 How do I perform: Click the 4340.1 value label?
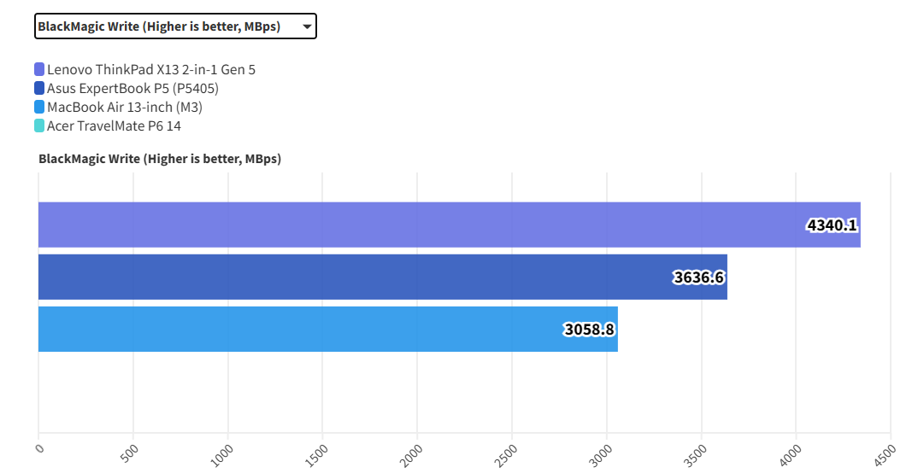832,225
